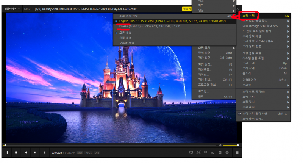
Task: Open the settings gear icon
Action: pyautogui.click(x=227, y=152)
